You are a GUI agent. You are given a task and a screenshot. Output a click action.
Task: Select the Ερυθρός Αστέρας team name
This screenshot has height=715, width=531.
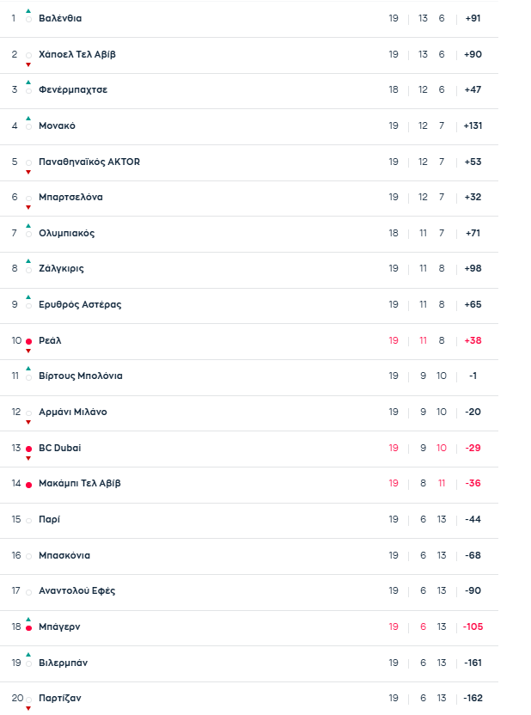tap(80, 304)
